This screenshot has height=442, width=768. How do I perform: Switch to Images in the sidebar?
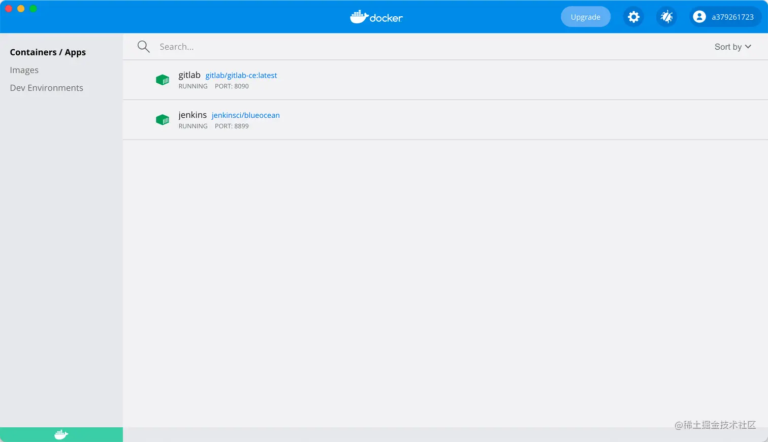click(24, 70)
